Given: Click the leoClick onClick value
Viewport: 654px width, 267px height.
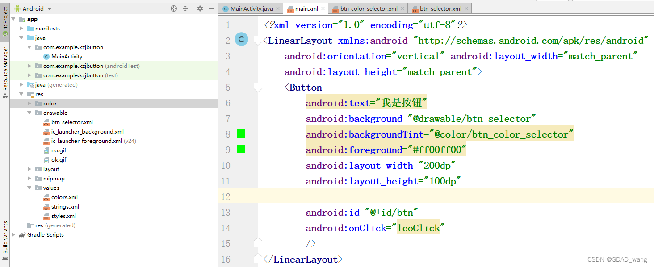Looking at the screenshot, I should pos(419,228).
